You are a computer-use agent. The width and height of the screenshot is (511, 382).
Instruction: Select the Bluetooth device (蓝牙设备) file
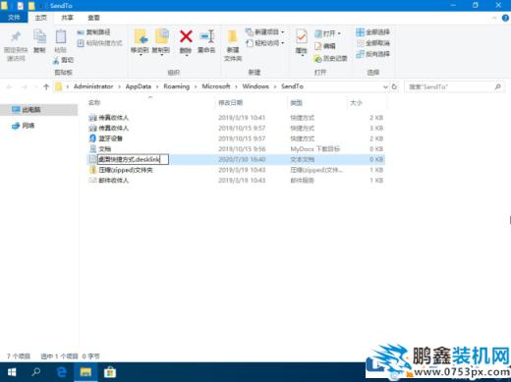point(236,138)
